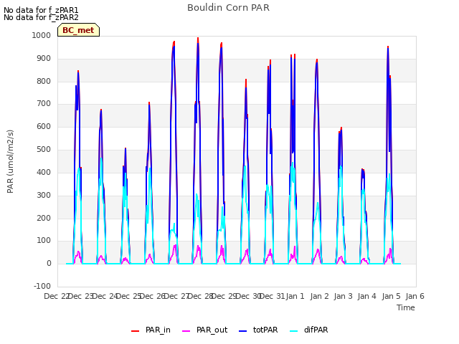Screen dimensions: 459x344
Task: Click the y-axis label PAR (umol/m2/s)
Action: pyautogui.click(x=10, y=161)
